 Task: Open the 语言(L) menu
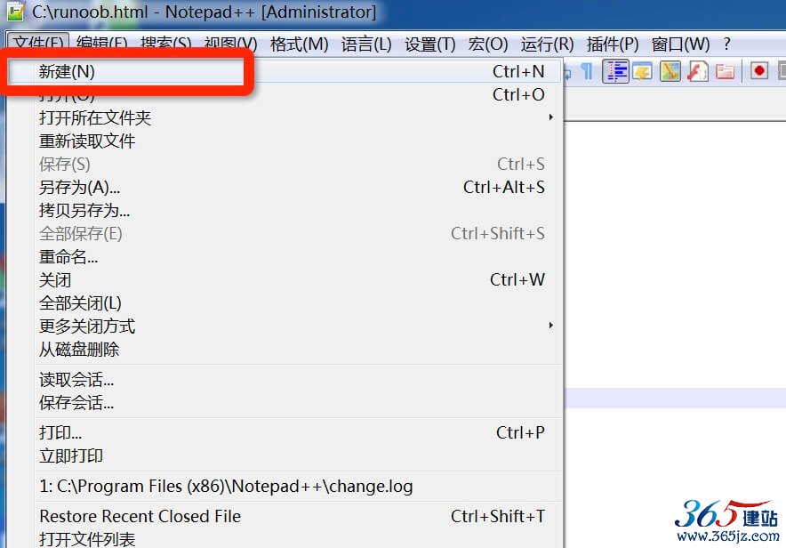pos(366,44)
